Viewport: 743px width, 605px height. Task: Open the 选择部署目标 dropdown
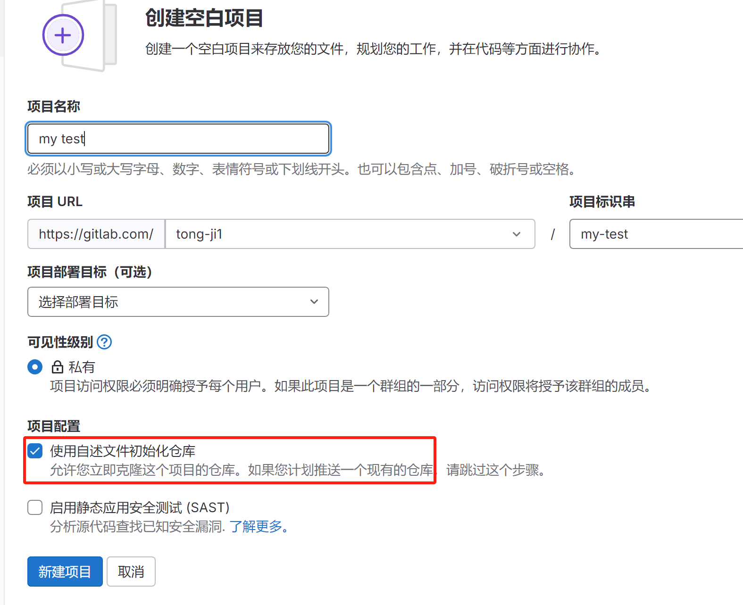point(178,302)
